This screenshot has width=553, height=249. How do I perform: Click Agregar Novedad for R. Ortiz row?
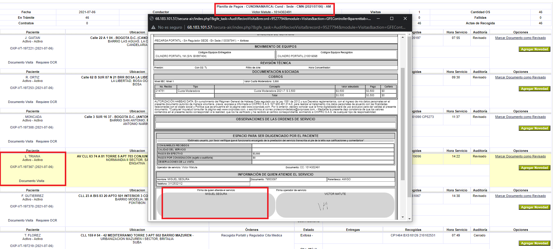click(x=534, y=89)
